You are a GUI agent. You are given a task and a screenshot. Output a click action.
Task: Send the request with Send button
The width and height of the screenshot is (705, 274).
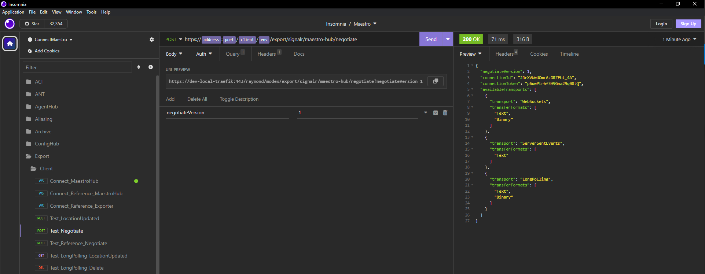[x=431, y=39]
